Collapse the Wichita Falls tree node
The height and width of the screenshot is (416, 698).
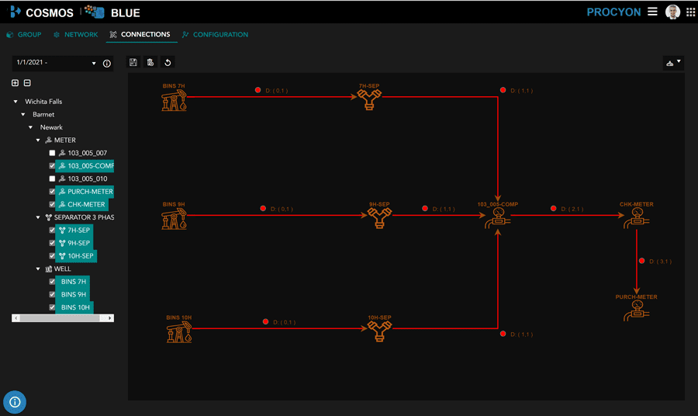(16, 102)
